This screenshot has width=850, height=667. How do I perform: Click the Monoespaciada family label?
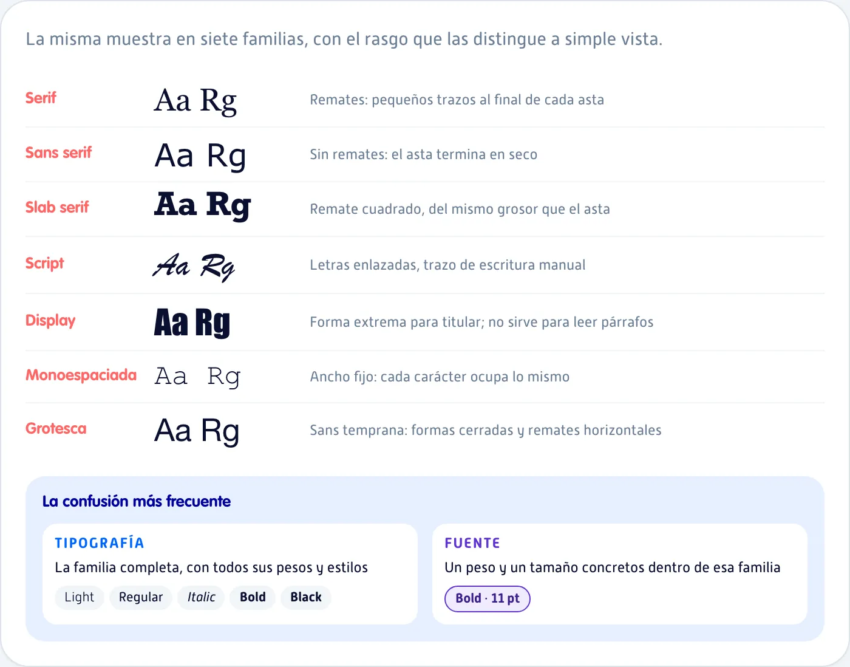(x=81, y=375)
